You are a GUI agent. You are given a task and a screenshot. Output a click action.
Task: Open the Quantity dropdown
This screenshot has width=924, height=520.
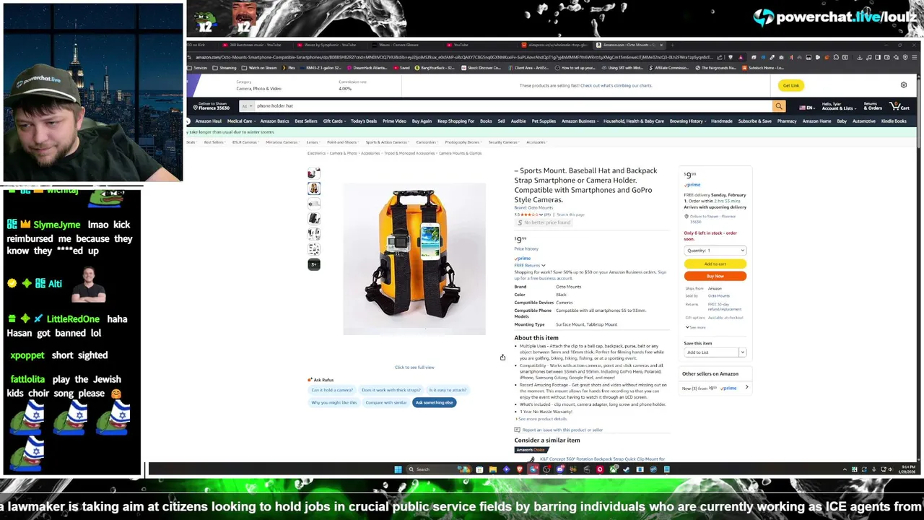point(715,251)
